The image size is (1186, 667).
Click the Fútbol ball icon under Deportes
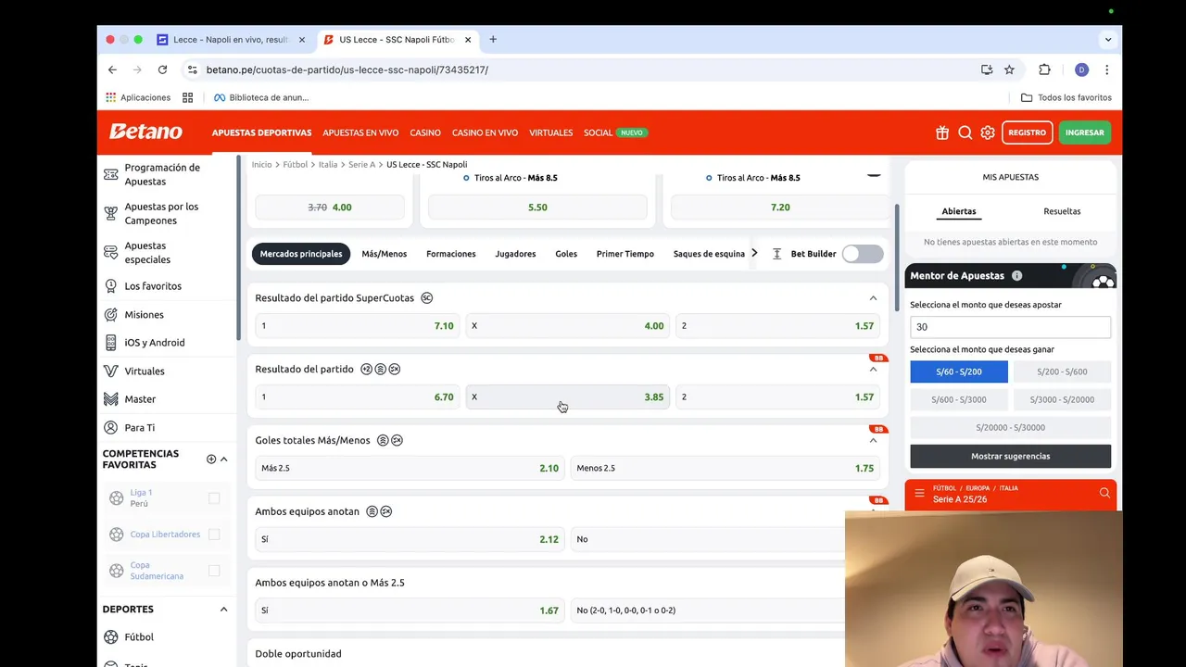coord(111,637)
